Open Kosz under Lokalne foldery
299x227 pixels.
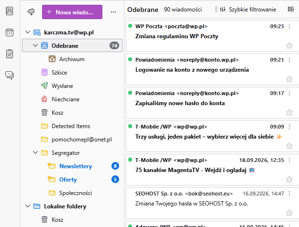[72, 219]
